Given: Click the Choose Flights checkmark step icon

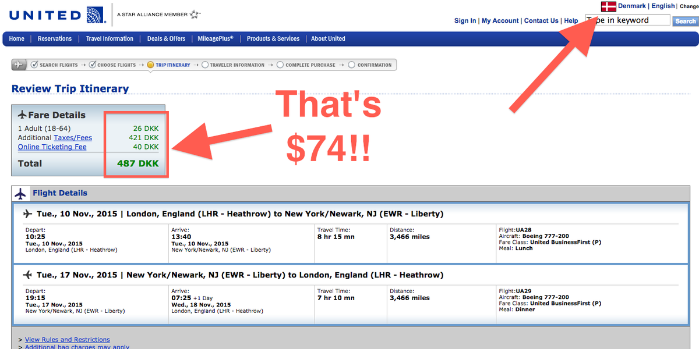Looking at the screenshot, I should [92, 65].
